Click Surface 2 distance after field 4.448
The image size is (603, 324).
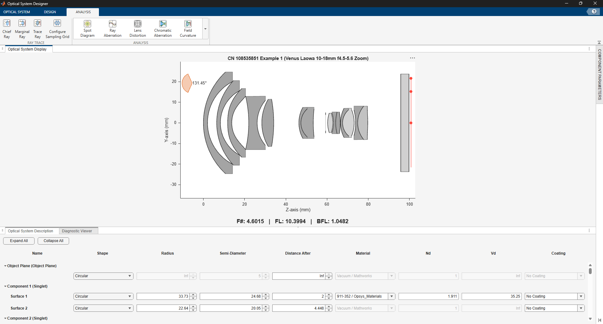(299, 308)
